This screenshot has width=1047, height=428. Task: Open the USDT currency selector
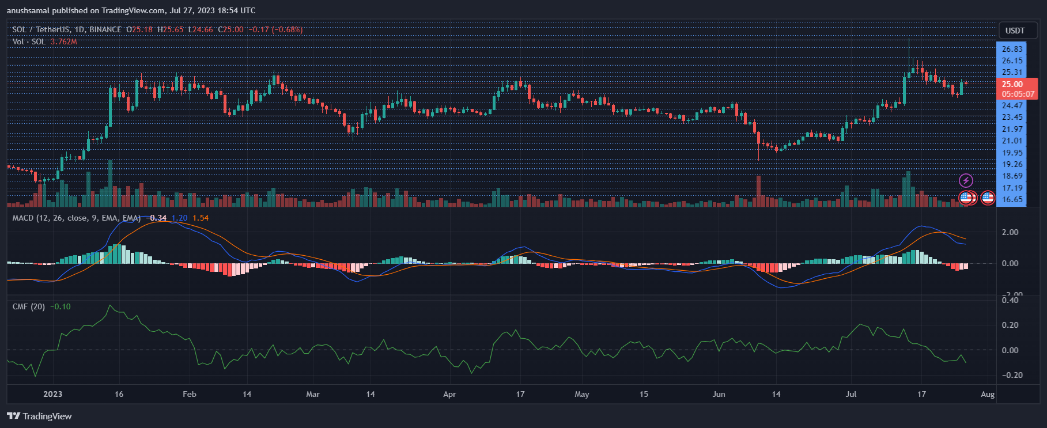[x=1015, y=31]
